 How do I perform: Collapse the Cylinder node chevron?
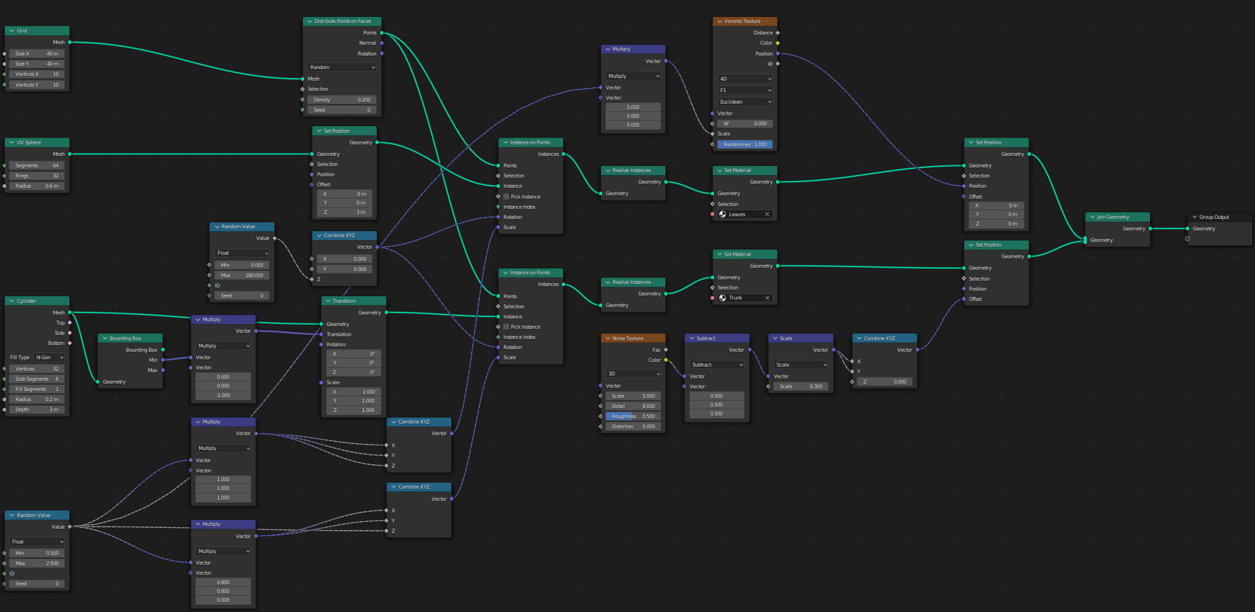pyautogui.click(x=12, y=301)
